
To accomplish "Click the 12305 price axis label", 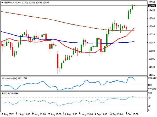I will (152, 27).
